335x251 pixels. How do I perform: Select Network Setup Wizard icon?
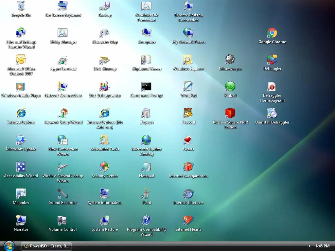(x=63, y=113)
